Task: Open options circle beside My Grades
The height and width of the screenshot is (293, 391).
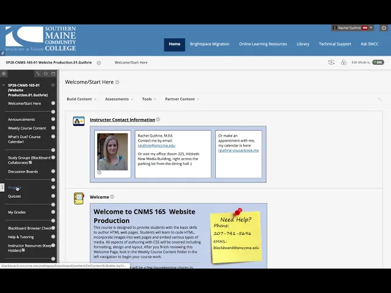Action: (x=53, y=212)
